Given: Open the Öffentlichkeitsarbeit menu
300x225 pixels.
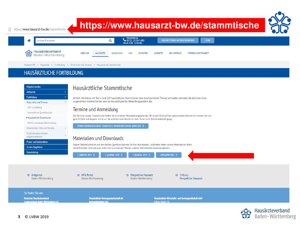Looking at the screenshot, I should point(198,53).
